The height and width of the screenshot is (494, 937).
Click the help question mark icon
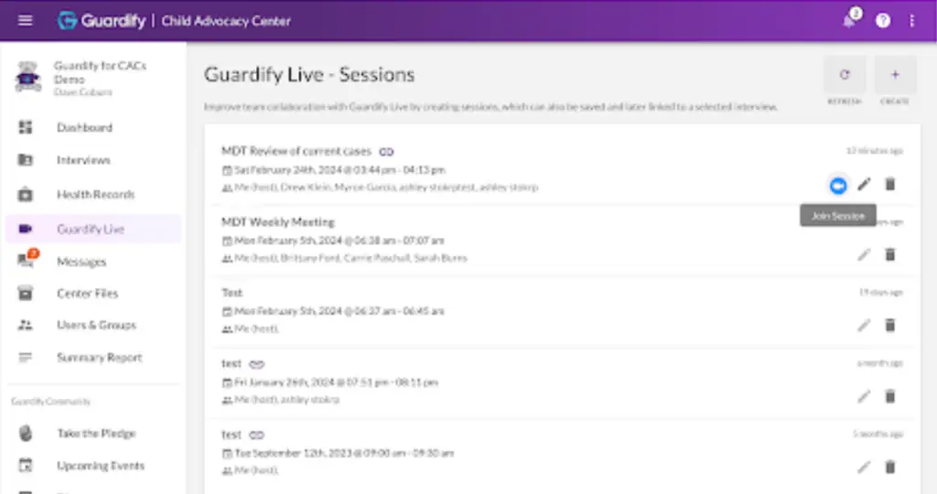883,20
